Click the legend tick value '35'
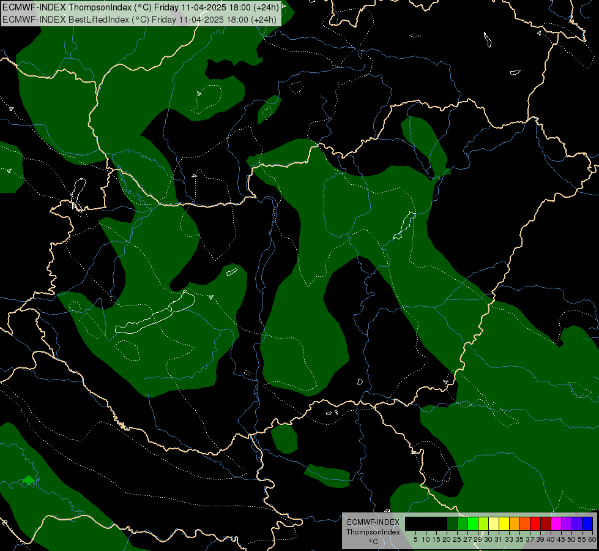The width and height of the screenshot is (599, 551). point(519,539)
